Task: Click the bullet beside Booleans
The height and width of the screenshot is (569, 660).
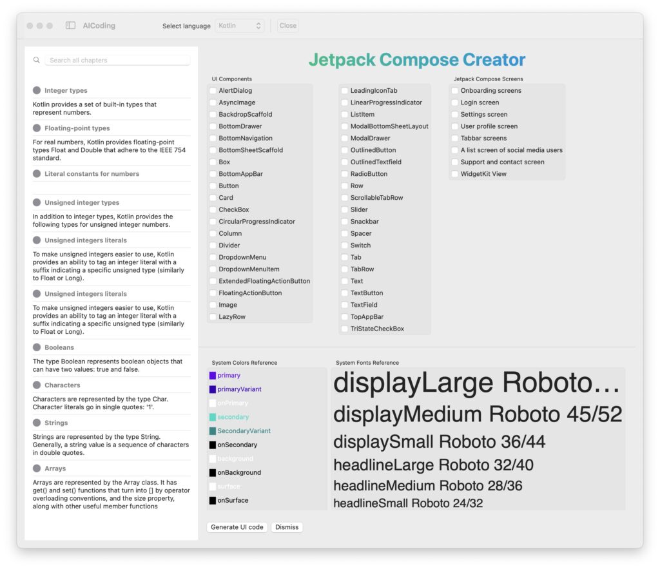Action: tap(37, 347)
